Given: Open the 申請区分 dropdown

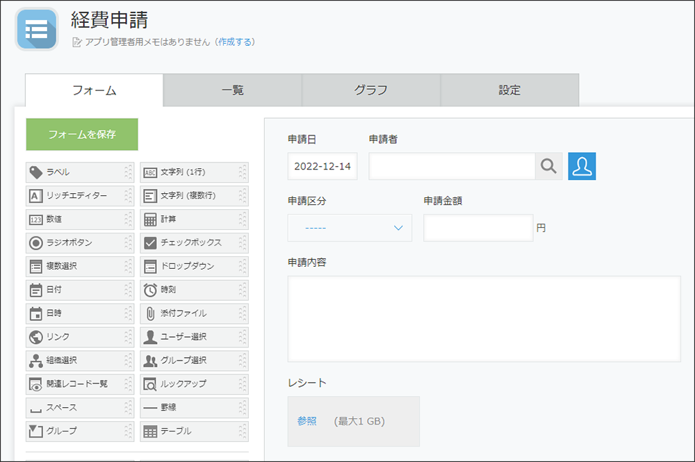Looking at the screenshot, I should coord(350,227).
